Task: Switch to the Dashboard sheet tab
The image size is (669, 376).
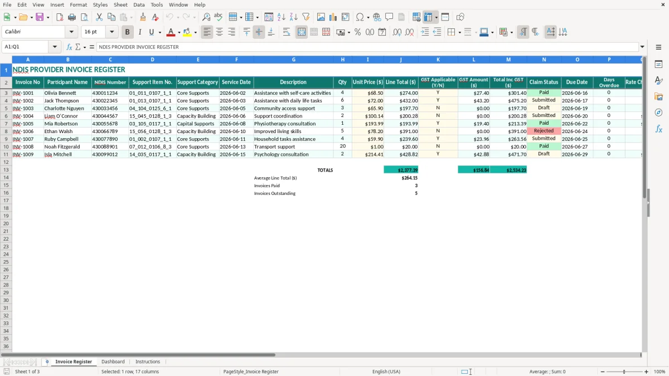Action: click(x=113, y=362)
